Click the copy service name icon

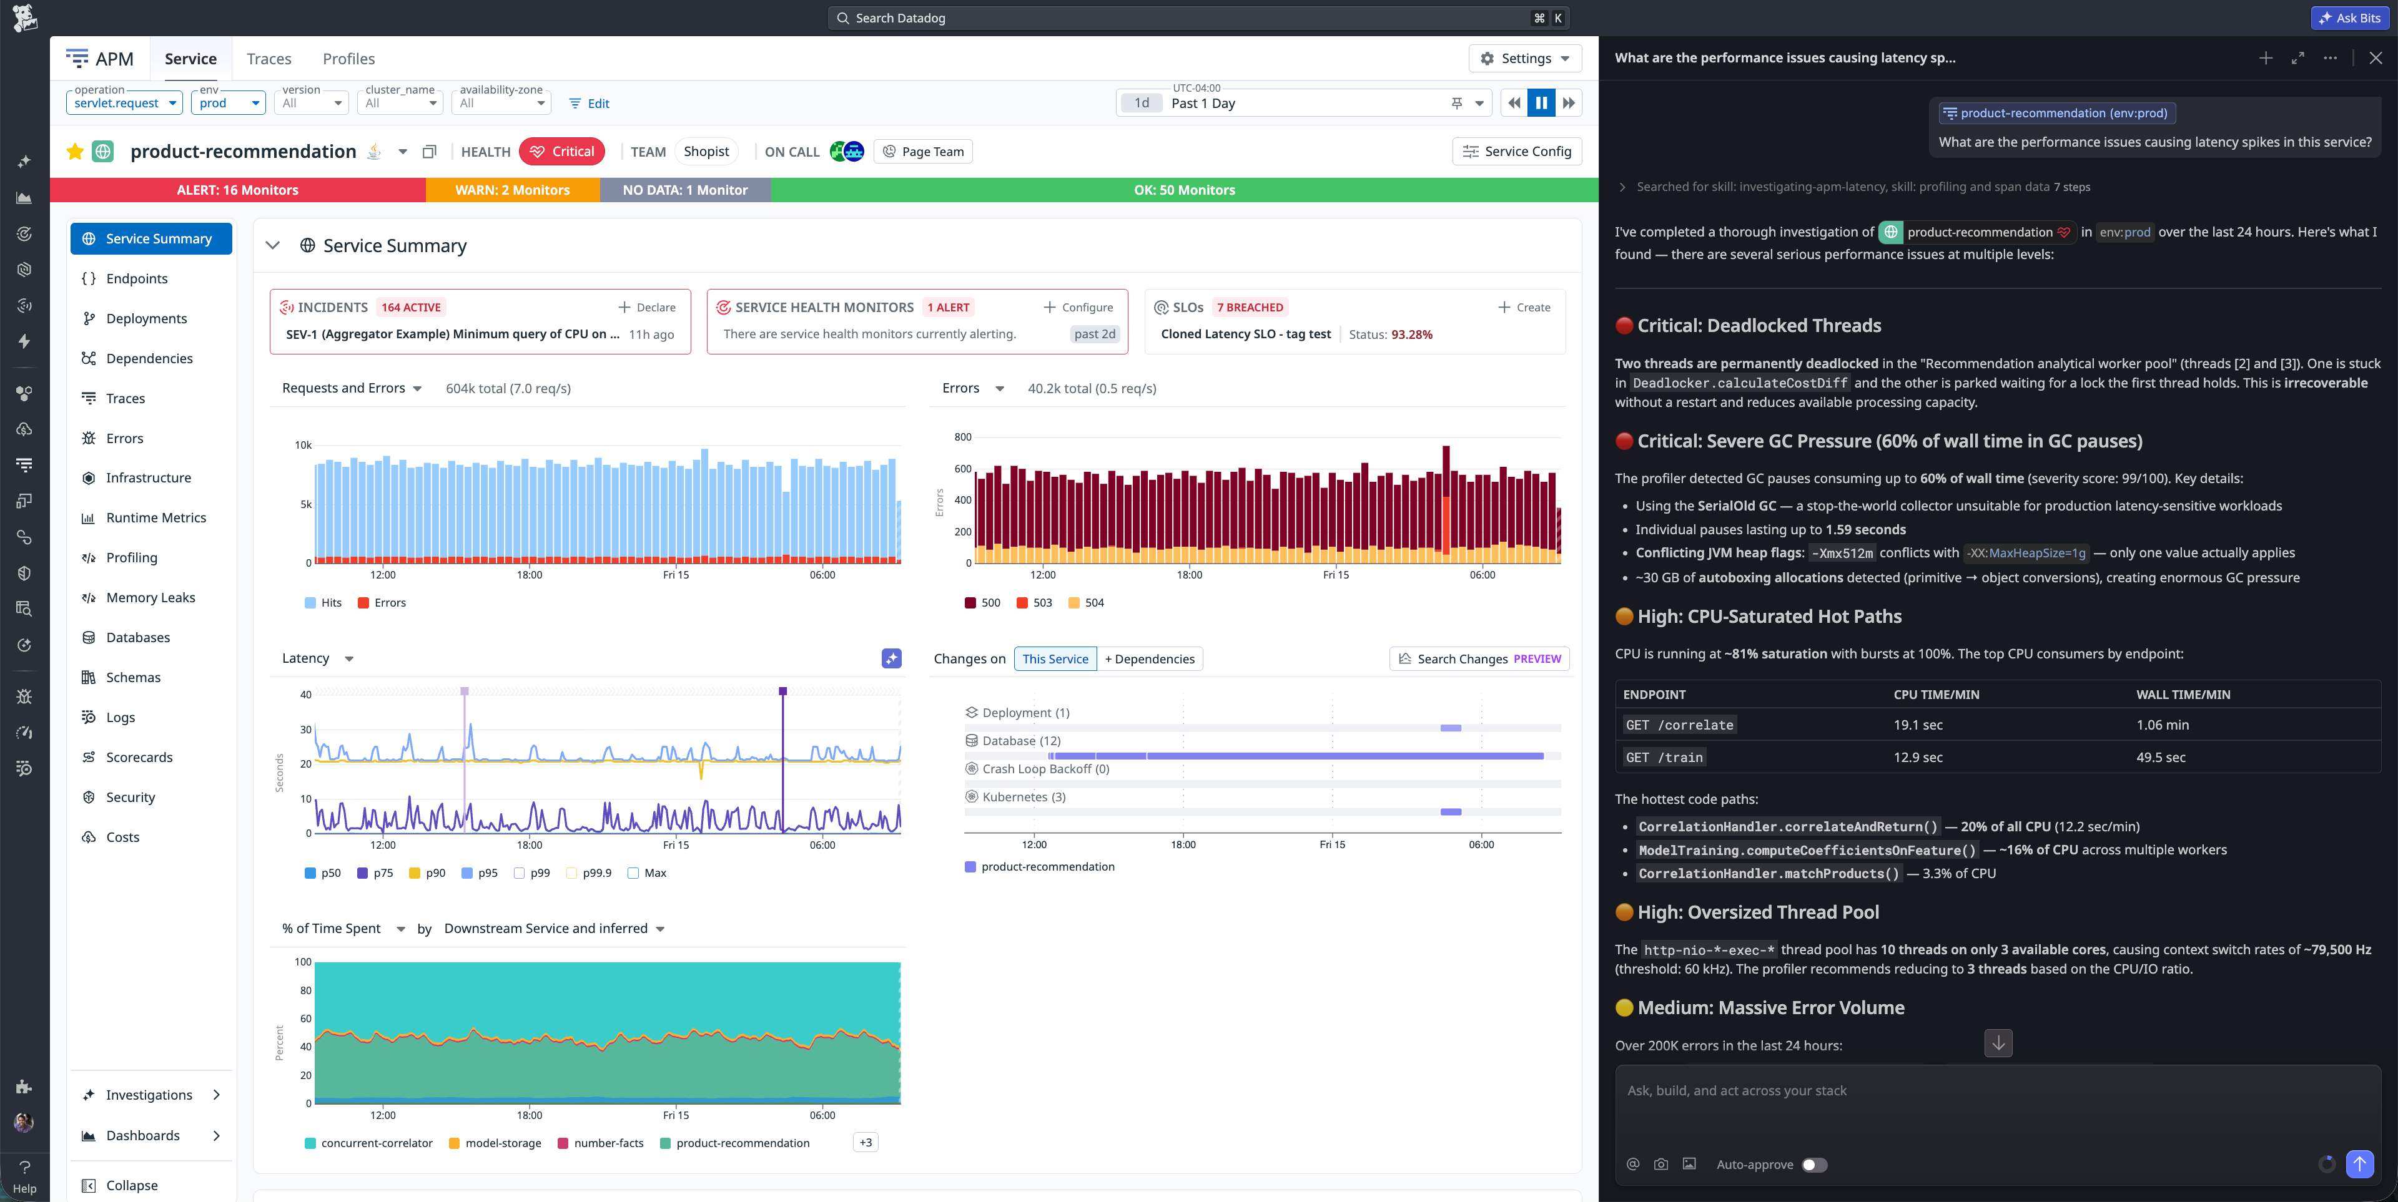point(429,152)
